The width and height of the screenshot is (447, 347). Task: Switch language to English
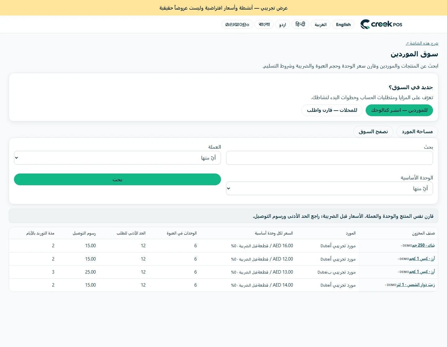343,24
